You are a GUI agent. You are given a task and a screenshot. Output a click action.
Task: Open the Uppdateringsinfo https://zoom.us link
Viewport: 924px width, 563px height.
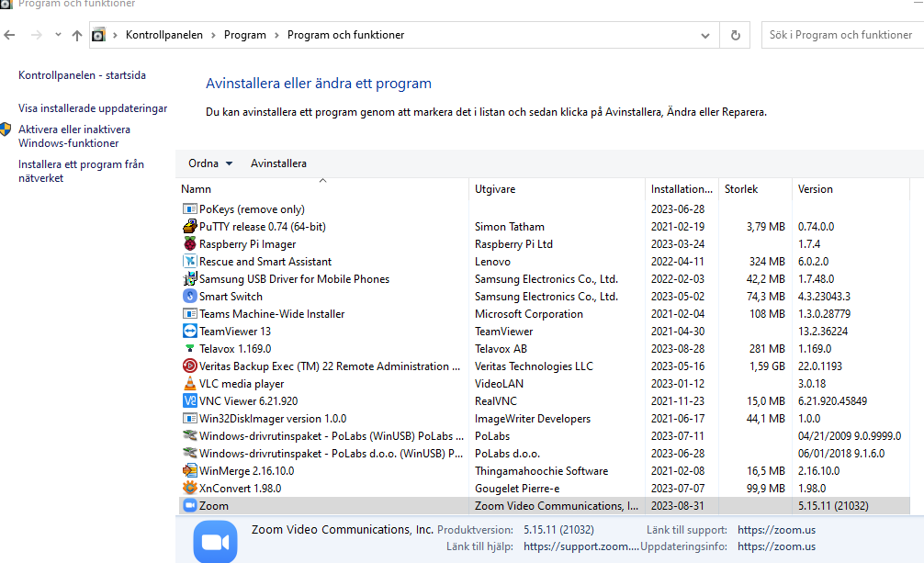pos(776,546)
